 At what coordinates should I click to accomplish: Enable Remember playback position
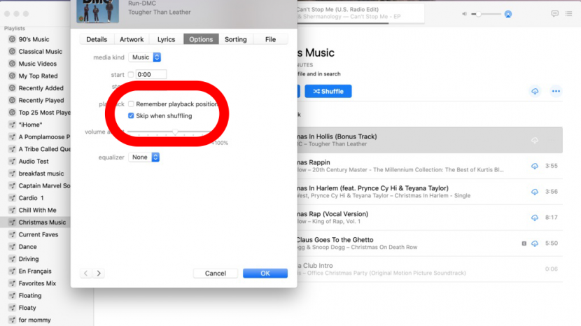coord(131,104)
